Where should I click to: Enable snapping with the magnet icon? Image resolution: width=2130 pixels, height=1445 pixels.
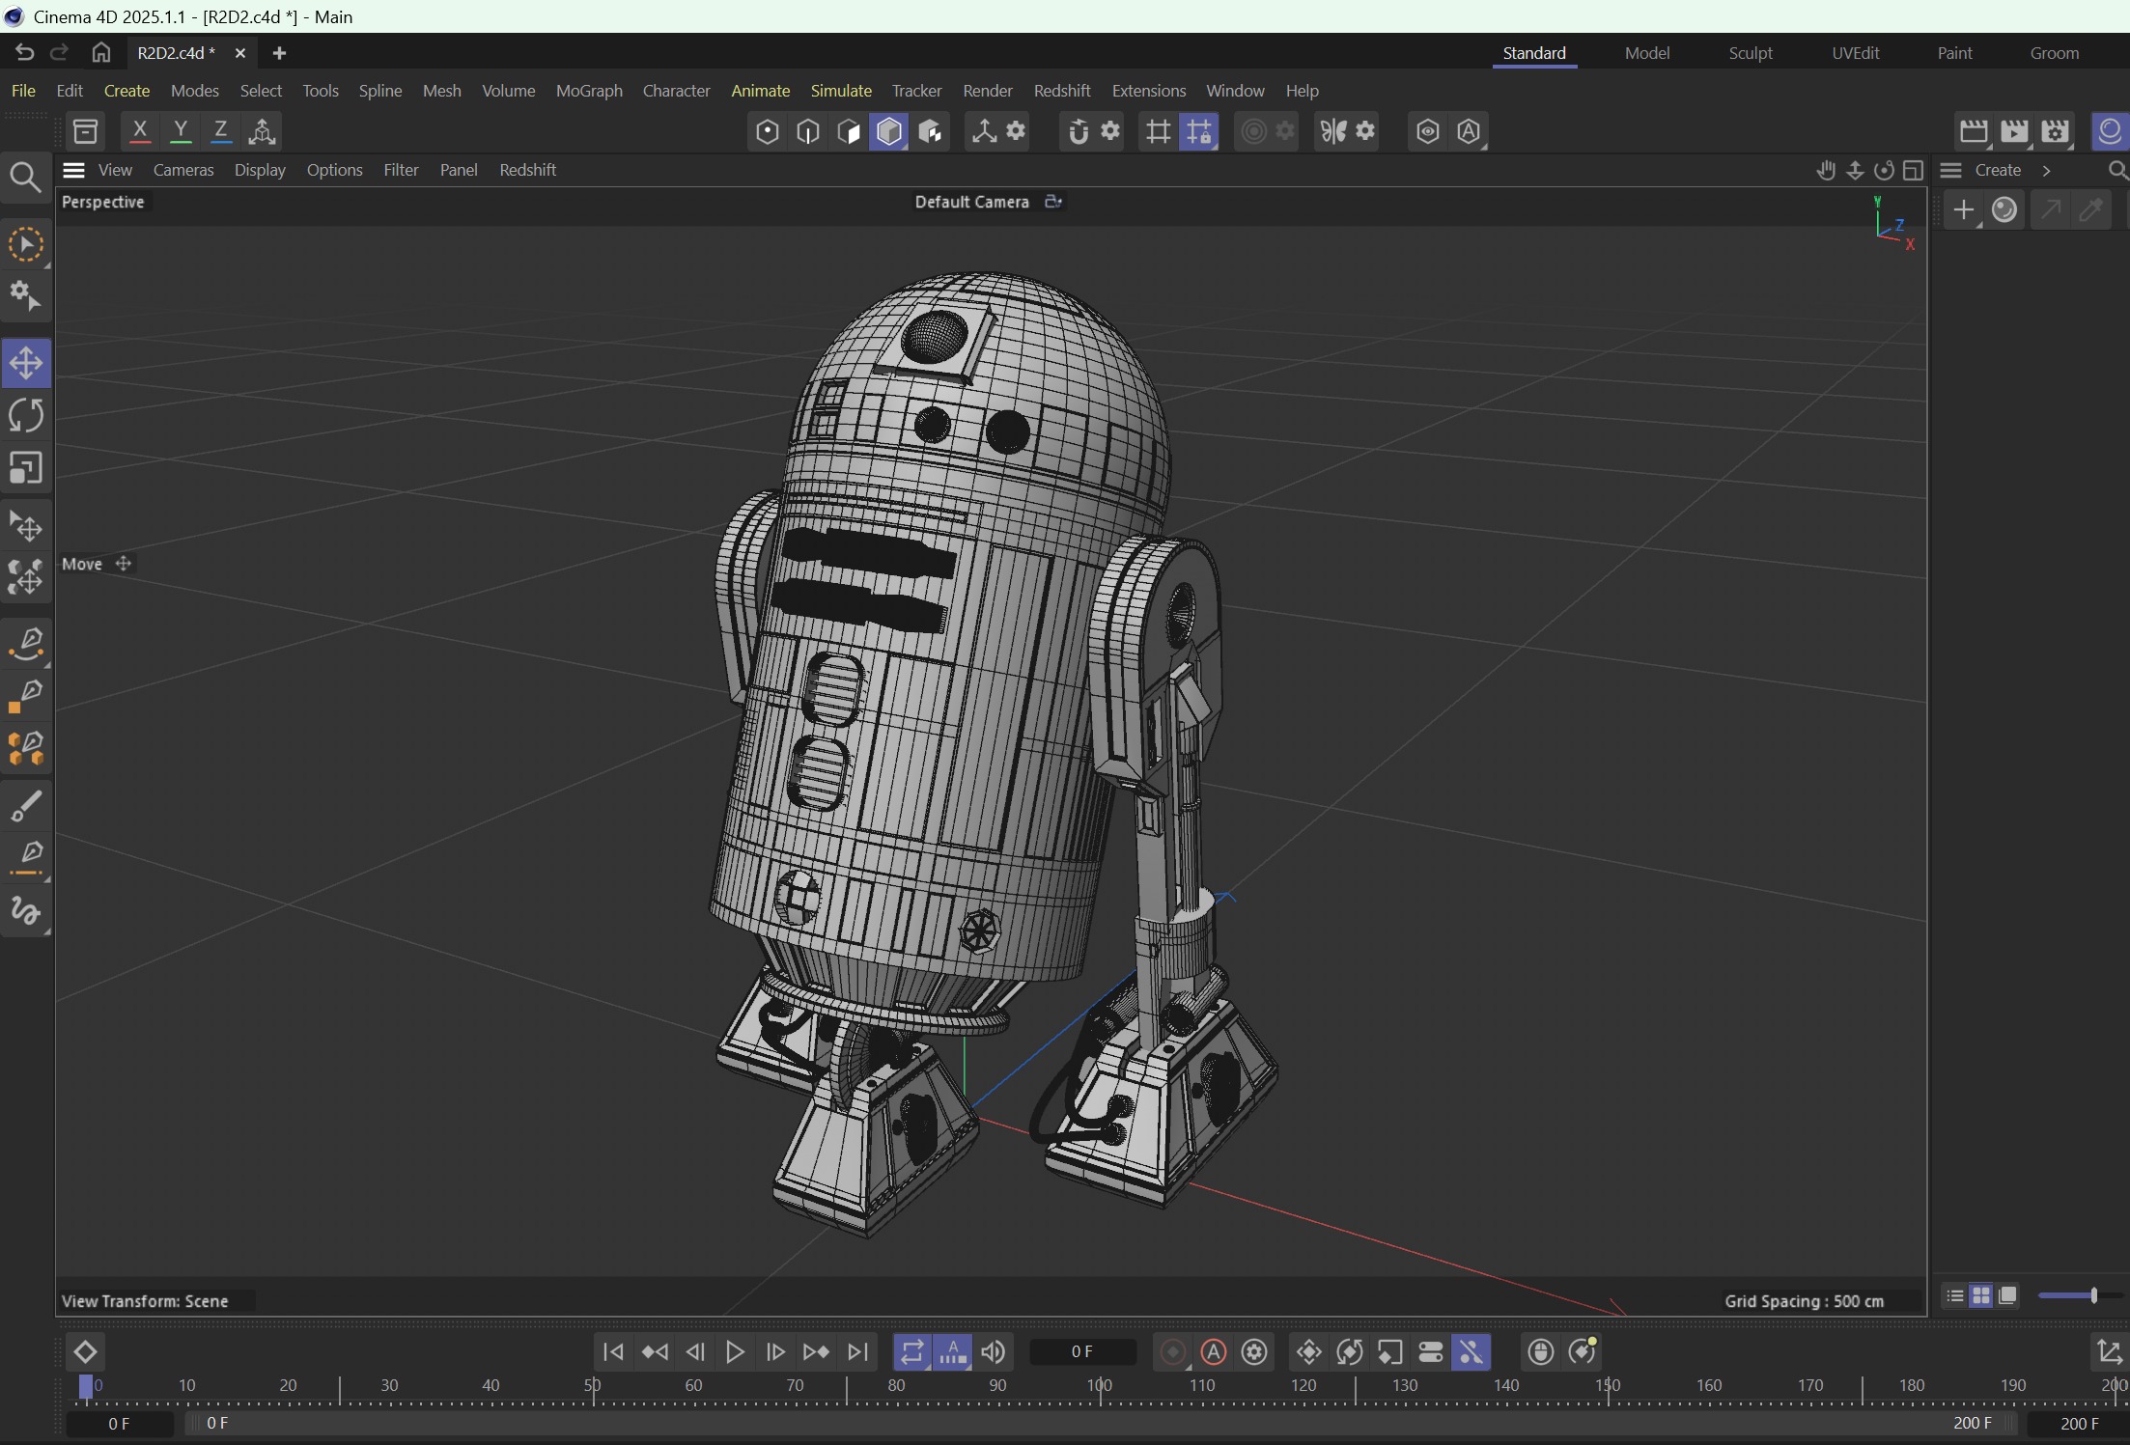click(1079, 131)
